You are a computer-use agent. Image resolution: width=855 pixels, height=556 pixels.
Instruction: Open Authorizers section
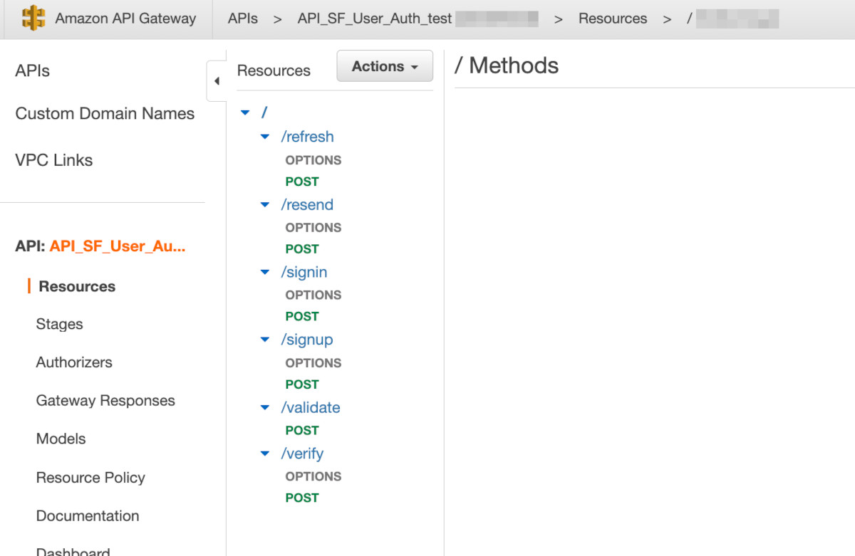click(74, 362)
